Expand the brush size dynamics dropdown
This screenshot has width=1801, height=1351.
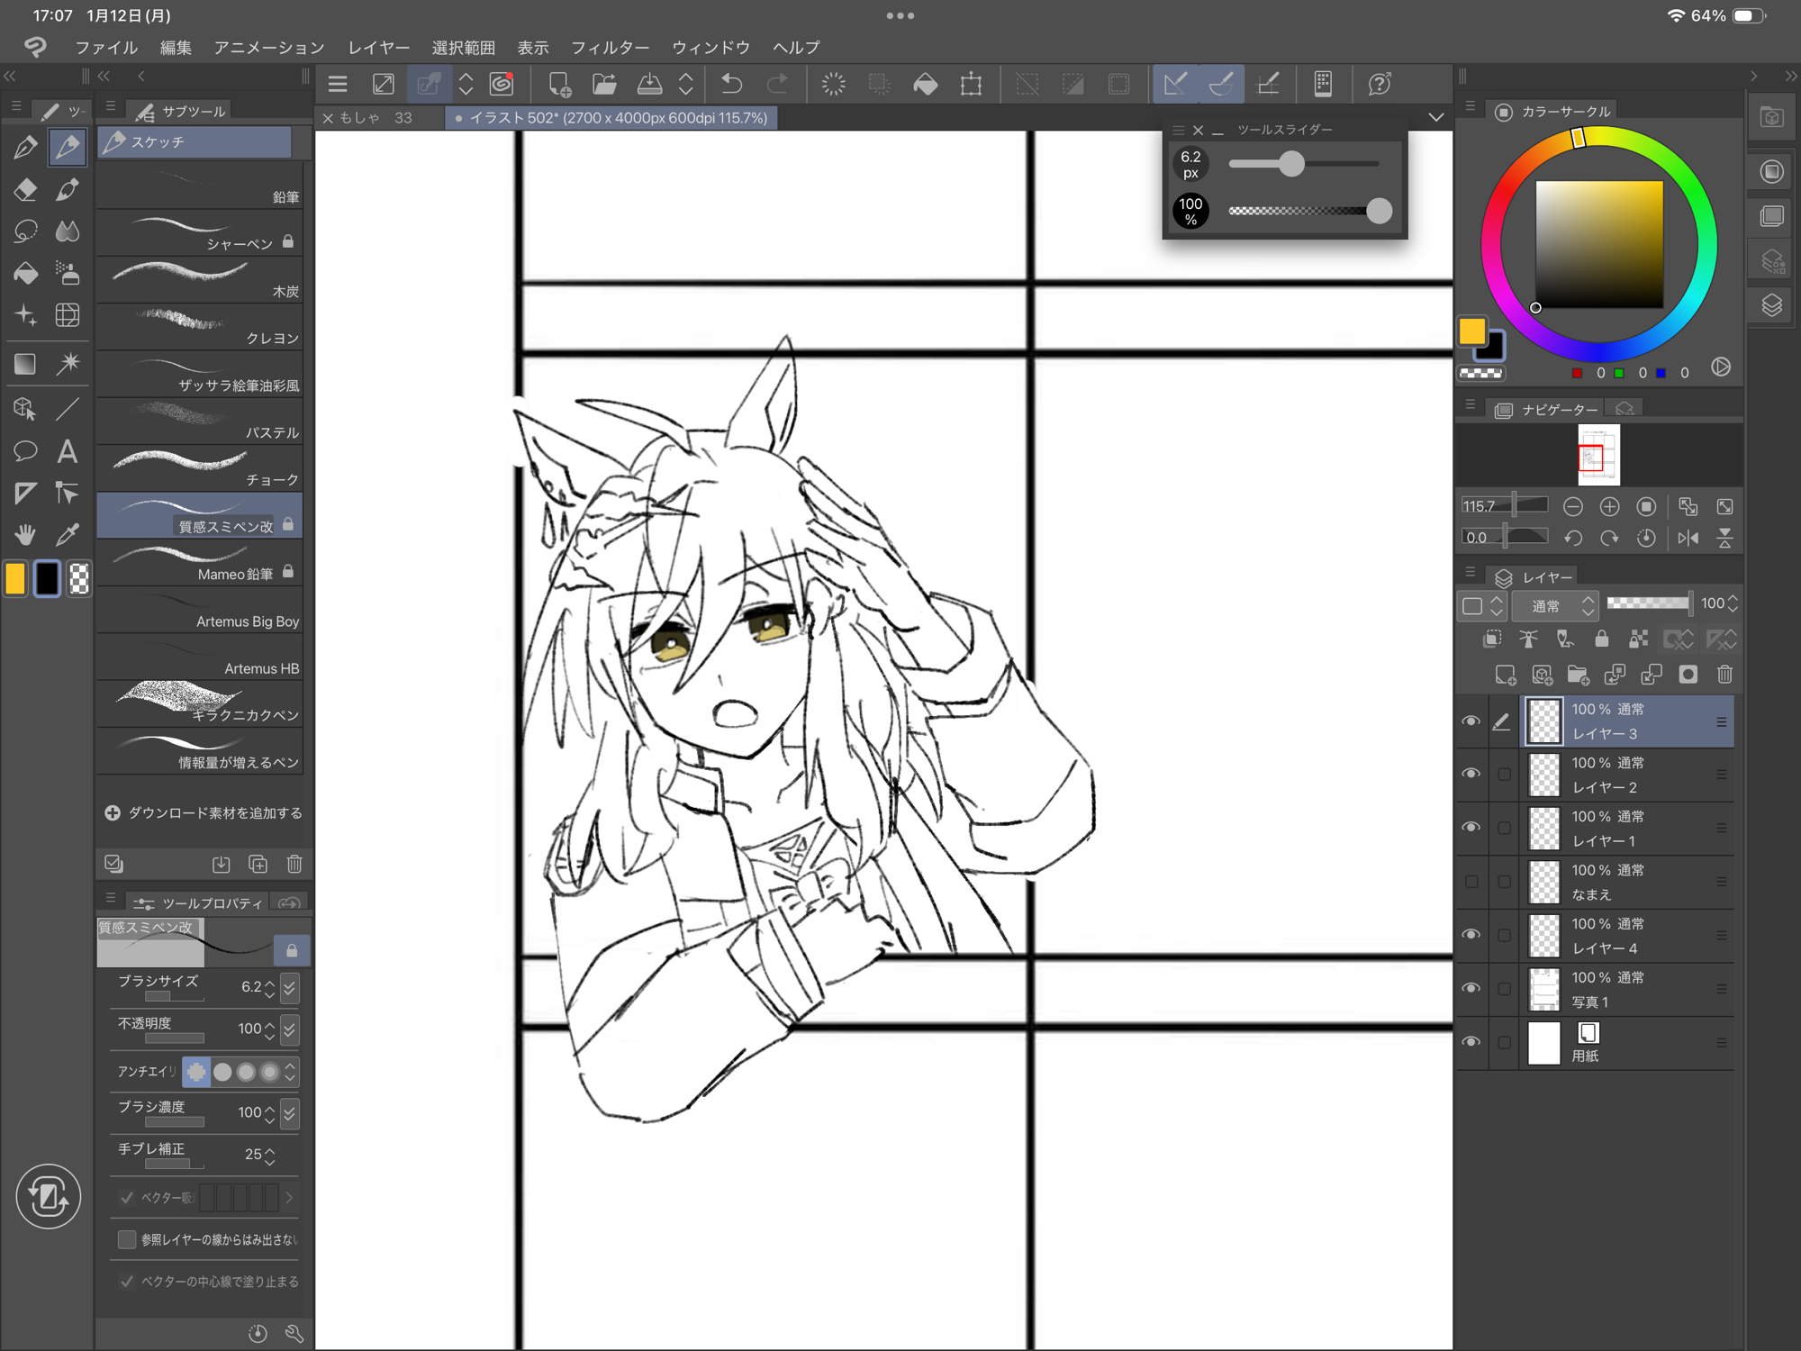289,988
